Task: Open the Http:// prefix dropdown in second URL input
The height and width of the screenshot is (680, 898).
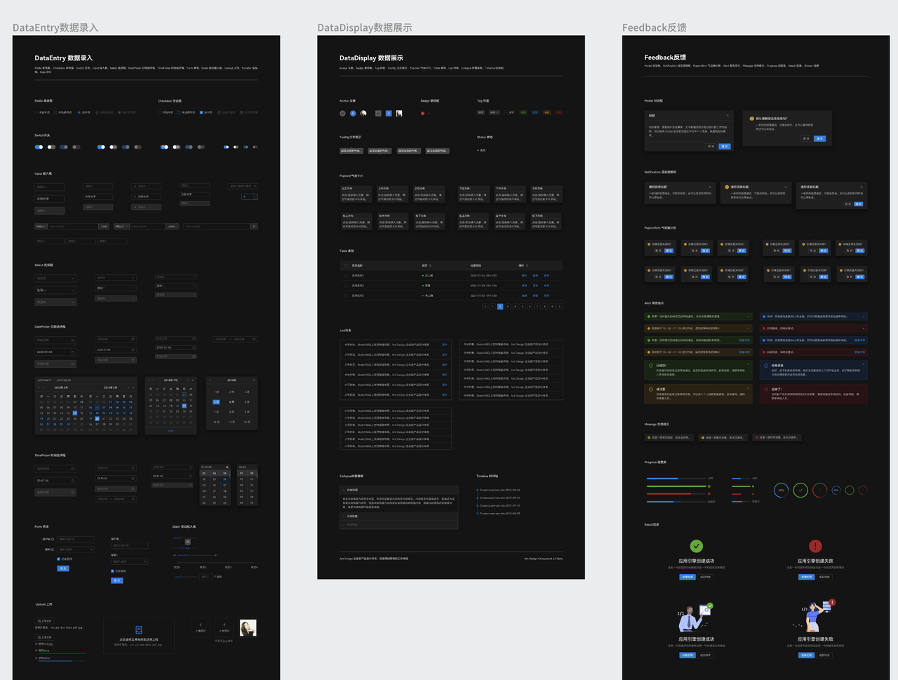Action: 121,227
